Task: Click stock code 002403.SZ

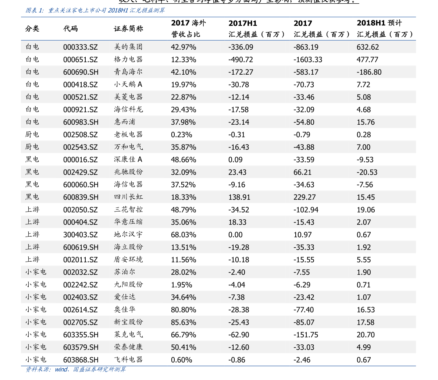Action: pyautogui.click(x=81, y=297)
